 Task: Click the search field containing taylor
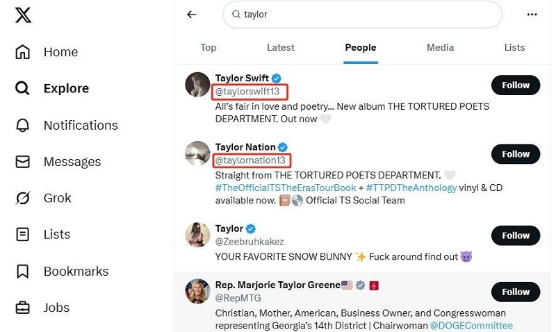[362, 15]
